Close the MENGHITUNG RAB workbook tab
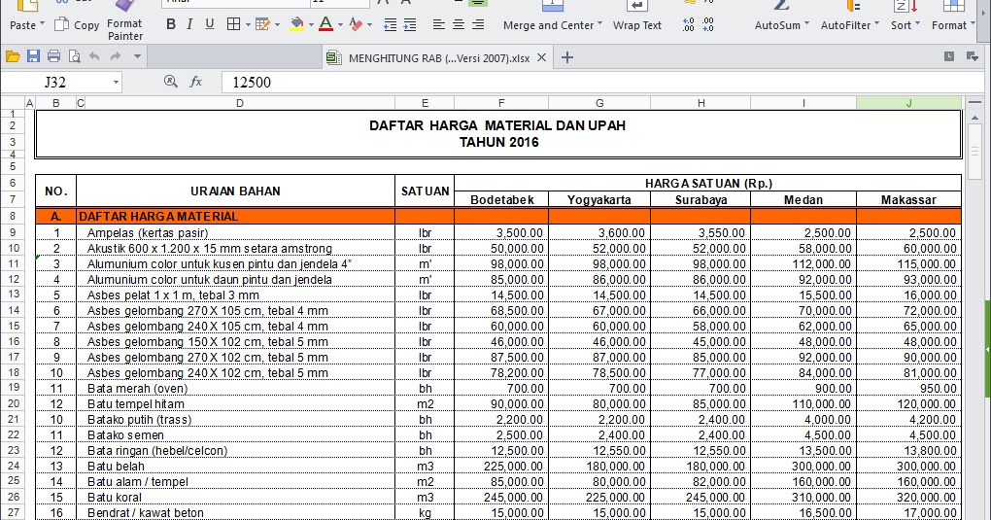Image resolution: width=991 pixels, height=520 pixels. click(541, 57)
